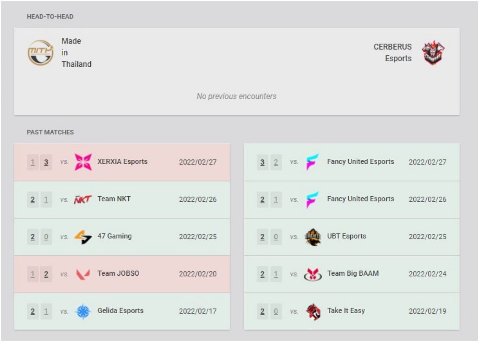479x342 pixels.
Task: Select the date 2022/02/17
Action: pyautogui.click(x=198, y=311)
